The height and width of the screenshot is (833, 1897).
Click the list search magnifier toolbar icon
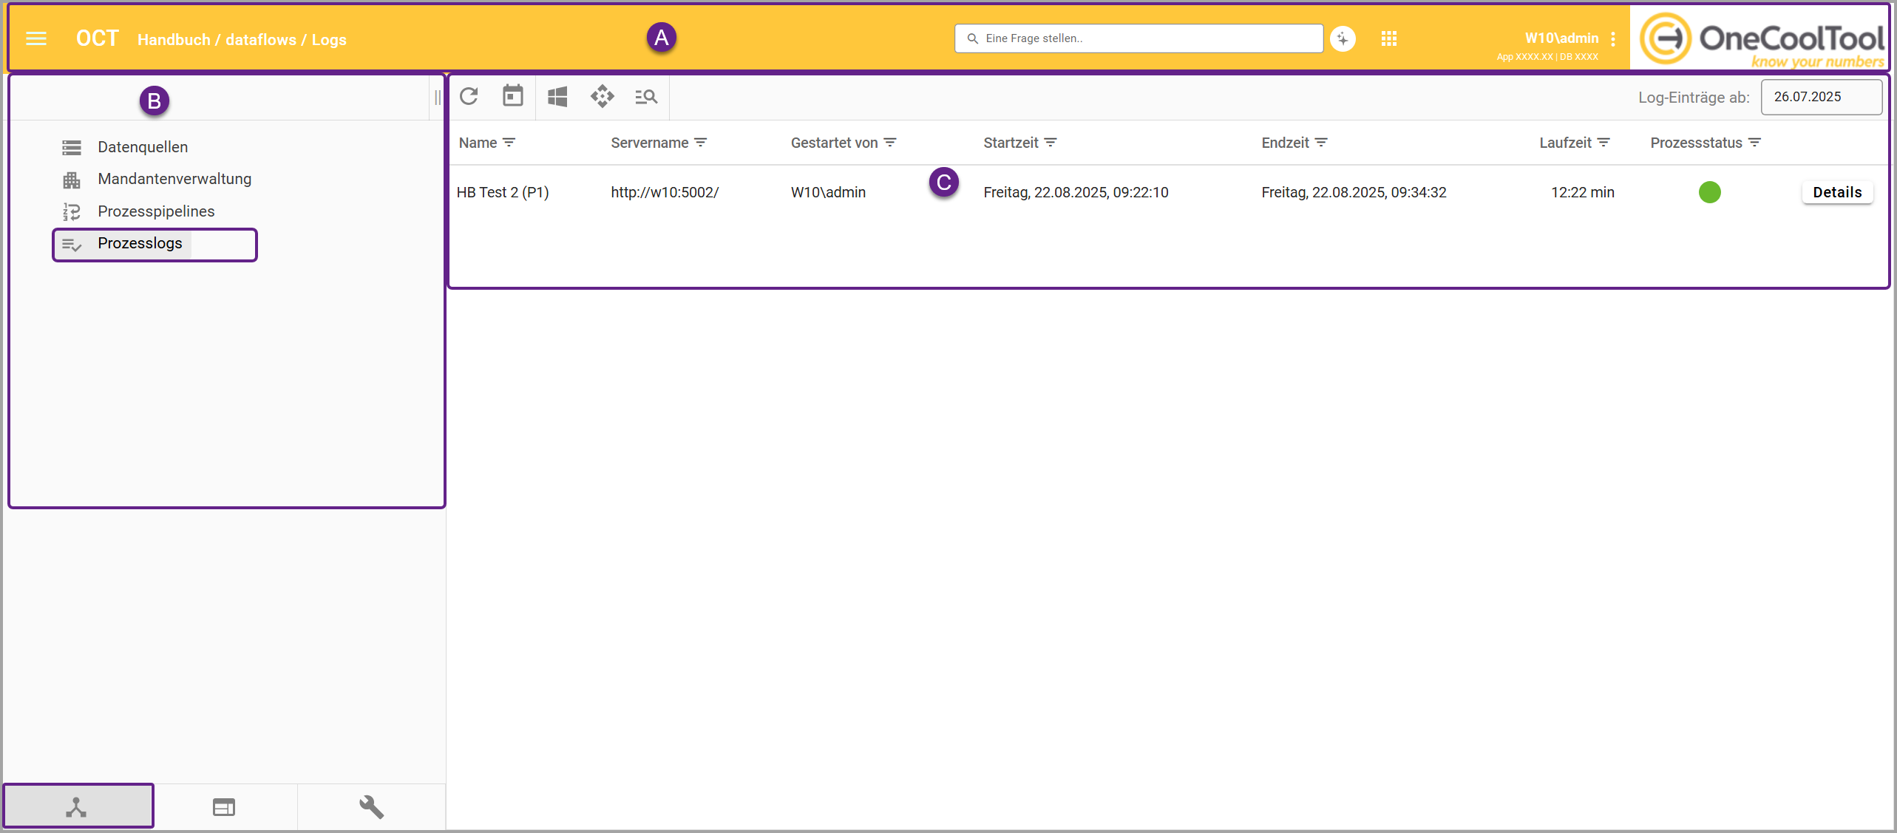click(x=646, y=97)
